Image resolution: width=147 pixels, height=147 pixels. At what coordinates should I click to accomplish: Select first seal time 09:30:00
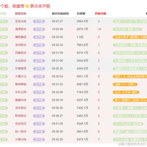pos(57,37)
